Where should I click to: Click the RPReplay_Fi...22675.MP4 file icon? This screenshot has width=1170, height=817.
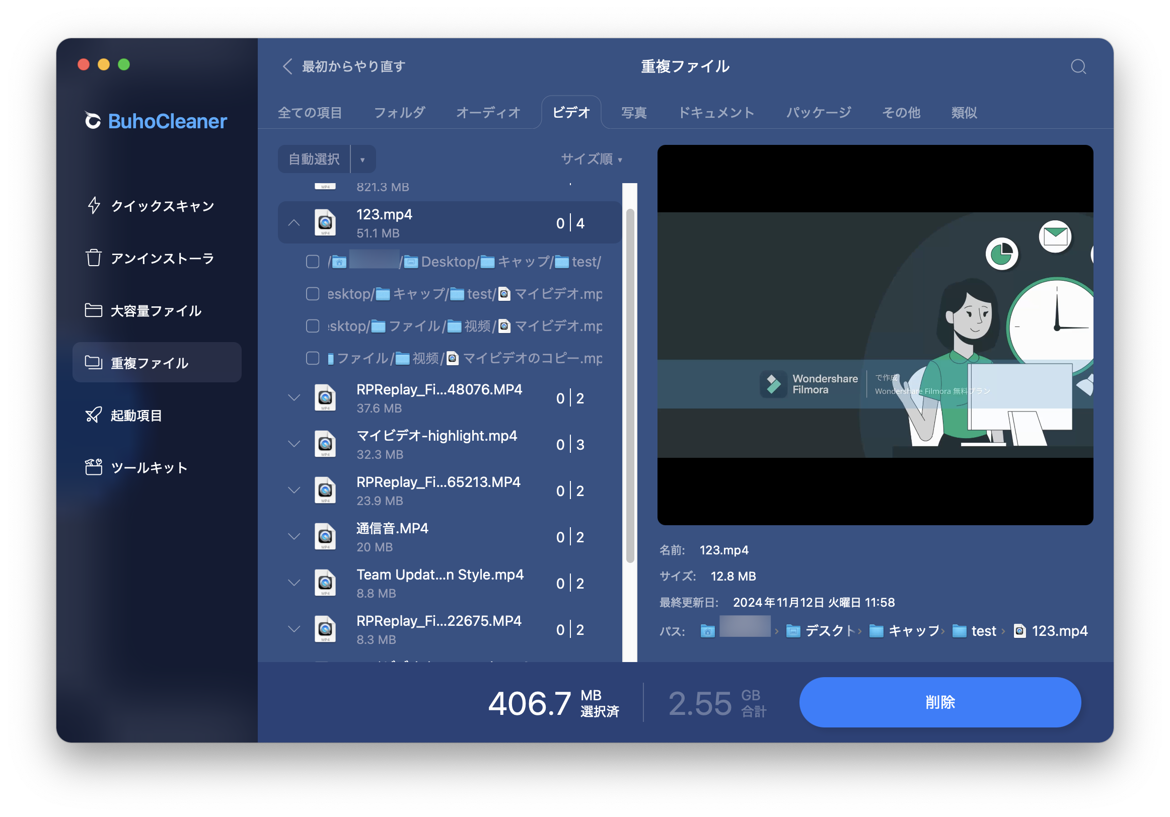[x=325, y=629]
